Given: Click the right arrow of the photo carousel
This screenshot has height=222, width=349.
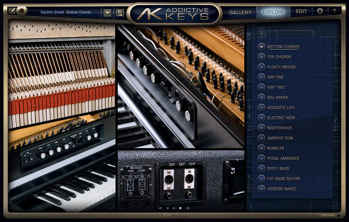Looking at the screenshot, I should (189, 208).
